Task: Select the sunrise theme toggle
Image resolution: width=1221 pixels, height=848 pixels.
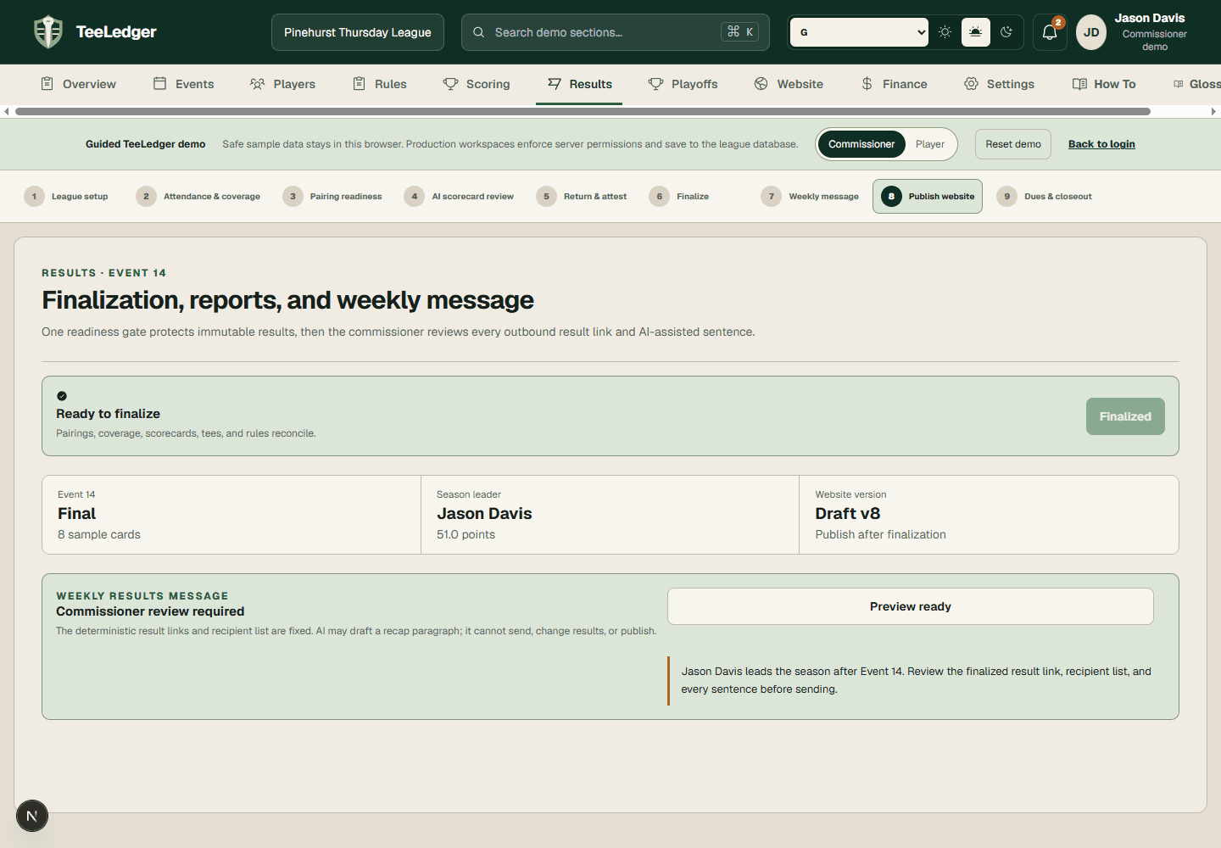Action: pyautogui.click(x=975, y=32)
